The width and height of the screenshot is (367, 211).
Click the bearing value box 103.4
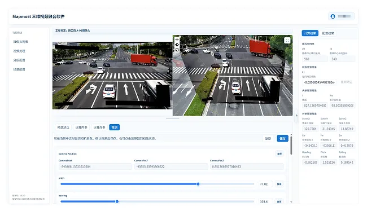265,201
